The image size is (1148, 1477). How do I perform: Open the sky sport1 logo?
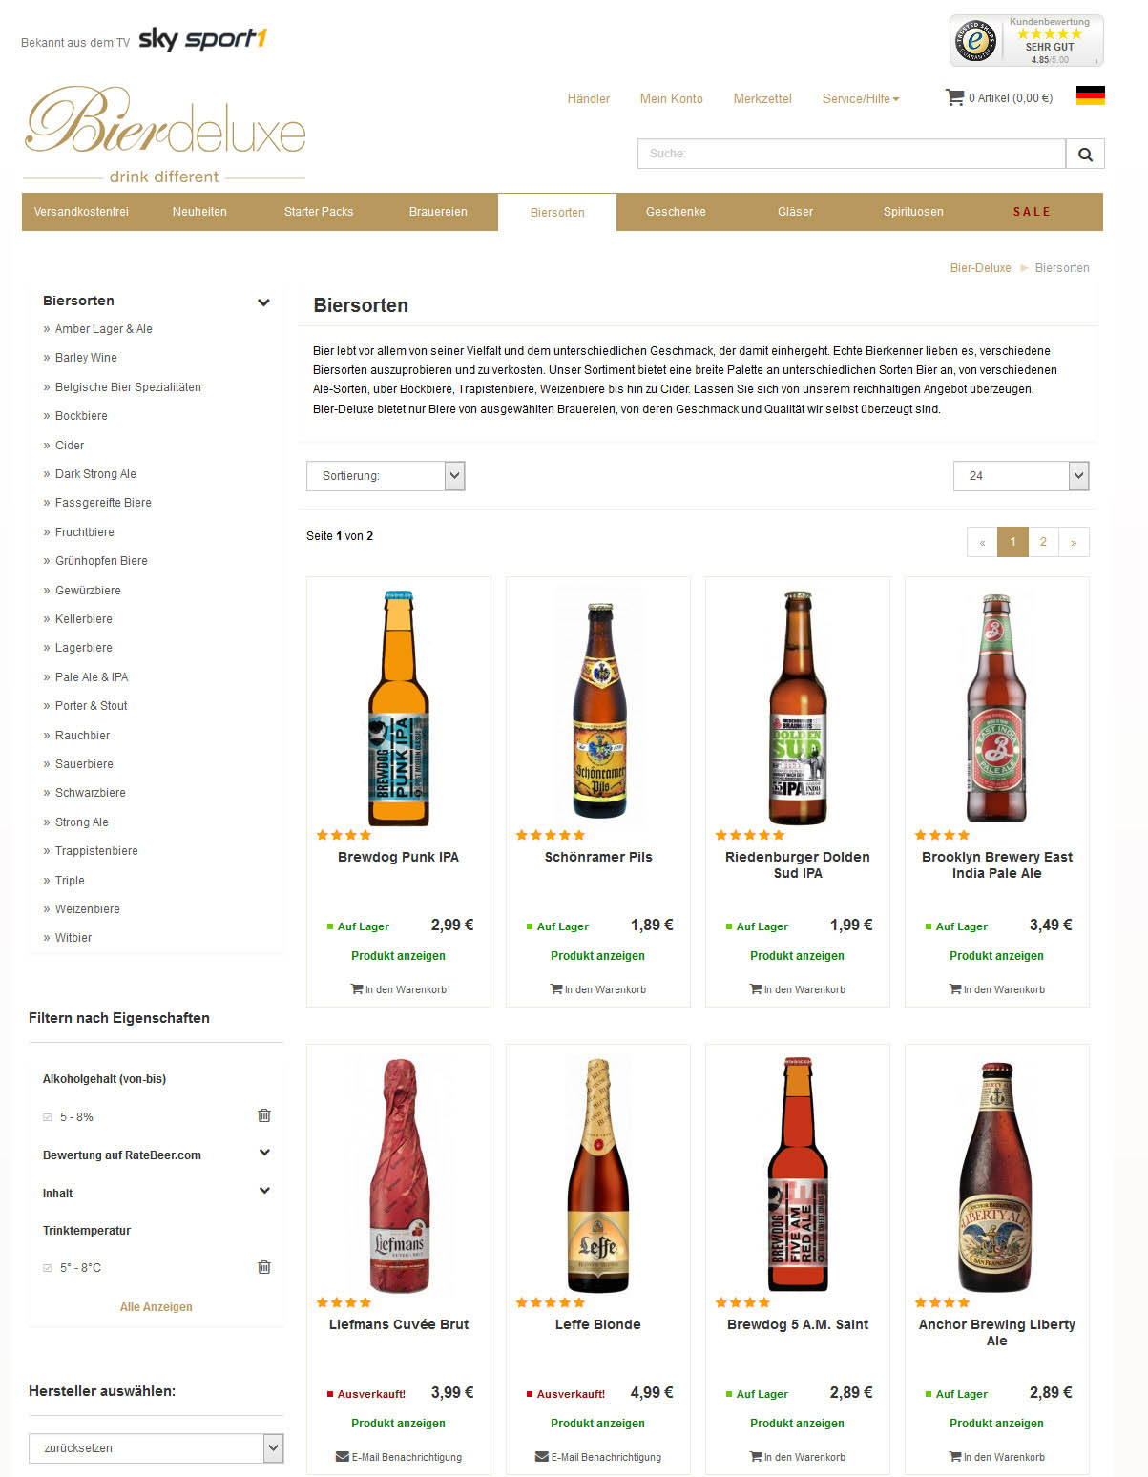202,39
